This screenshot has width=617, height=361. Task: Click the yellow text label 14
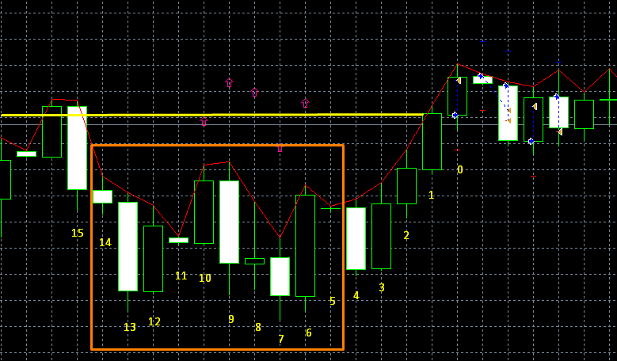[x=105, y=242]
